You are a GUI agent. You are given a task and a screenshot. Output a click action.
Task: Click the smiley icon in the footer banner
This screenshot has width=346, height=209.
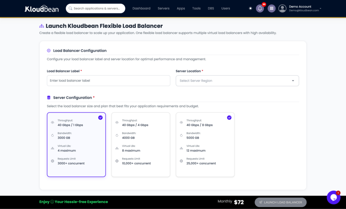pos(52,202)
